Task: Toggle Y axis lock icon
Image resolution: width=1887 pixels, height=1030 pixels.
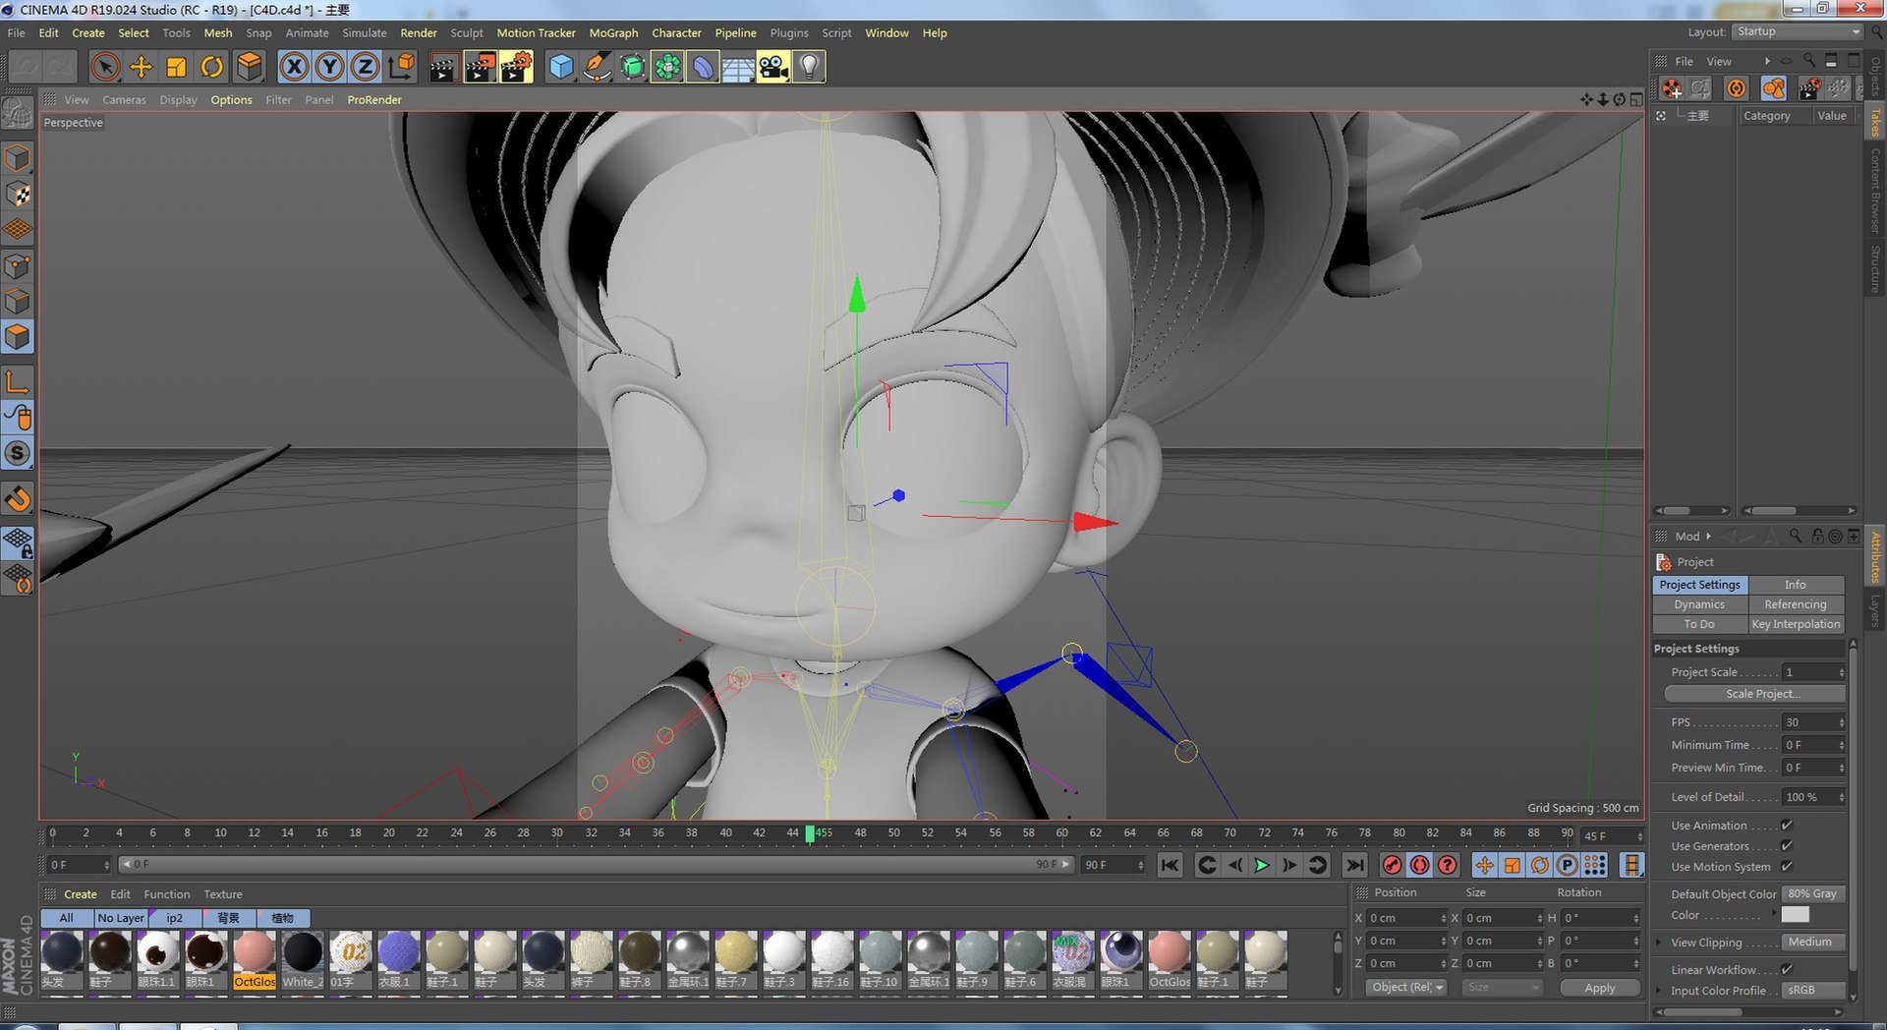Action: [x=329, y=67]
